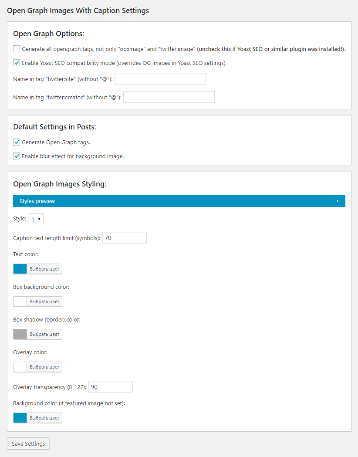
Task: Enable generate all opengraph tags checkbox
Action: 17,49
